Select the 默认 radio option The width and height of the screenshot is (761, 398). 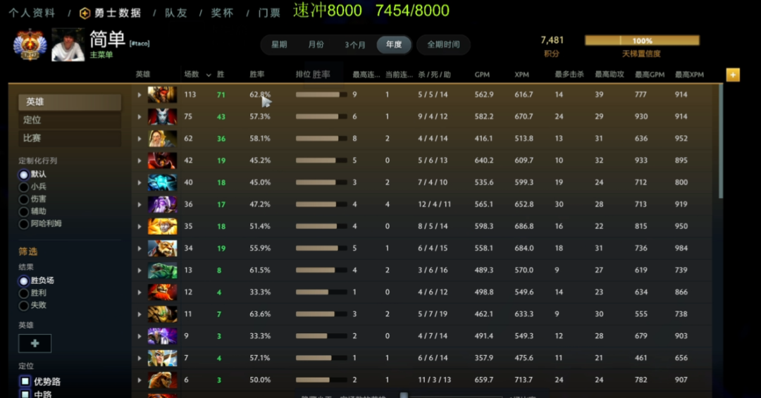[x=23, y=174]
